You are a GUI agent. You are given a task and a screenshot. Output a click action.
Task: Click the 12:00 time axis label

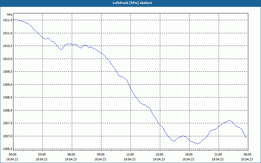[x=130, y=155]
